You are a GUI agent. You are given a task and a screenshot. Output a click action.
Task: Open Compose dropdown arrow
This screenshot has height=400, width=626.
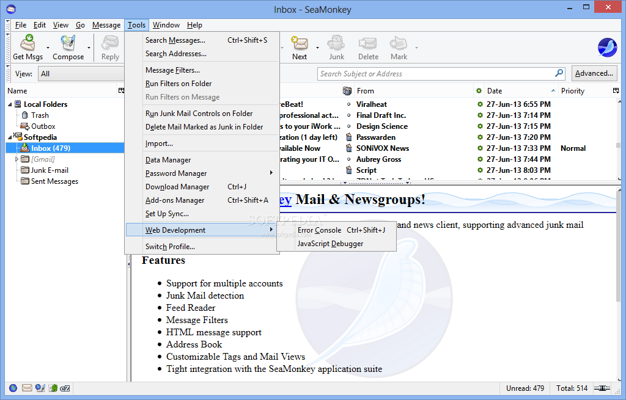[x=89, y=48]
